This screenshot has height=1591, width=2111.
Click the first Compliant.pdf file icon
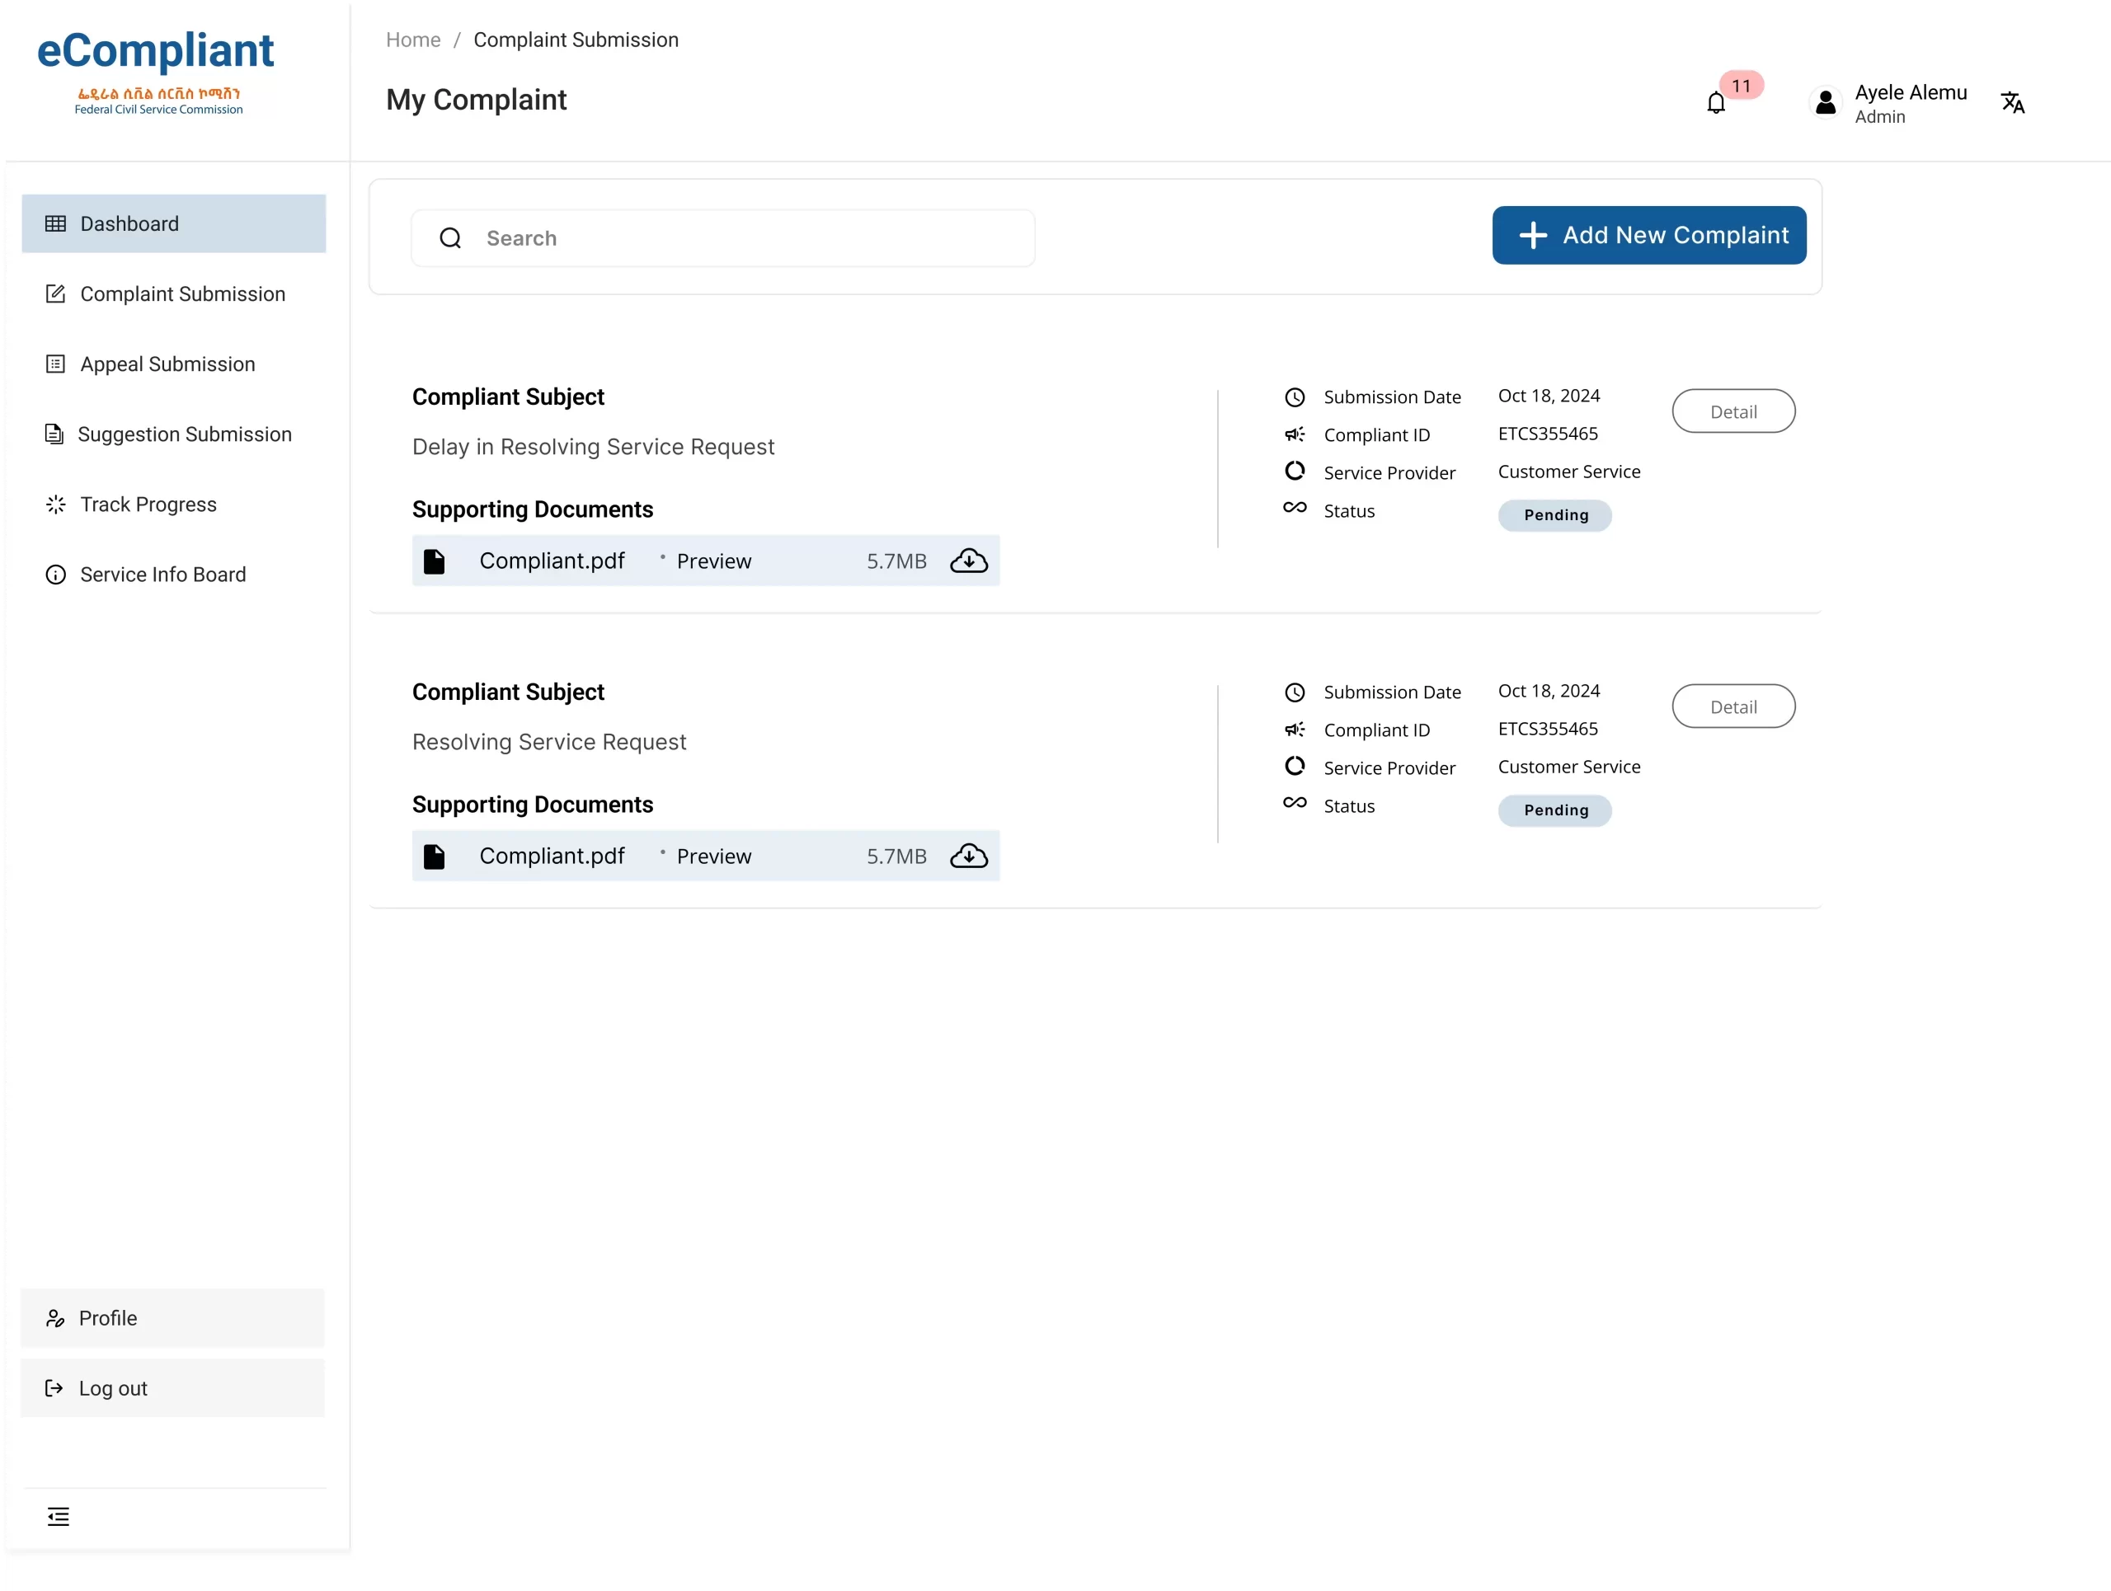pos(435,561)
